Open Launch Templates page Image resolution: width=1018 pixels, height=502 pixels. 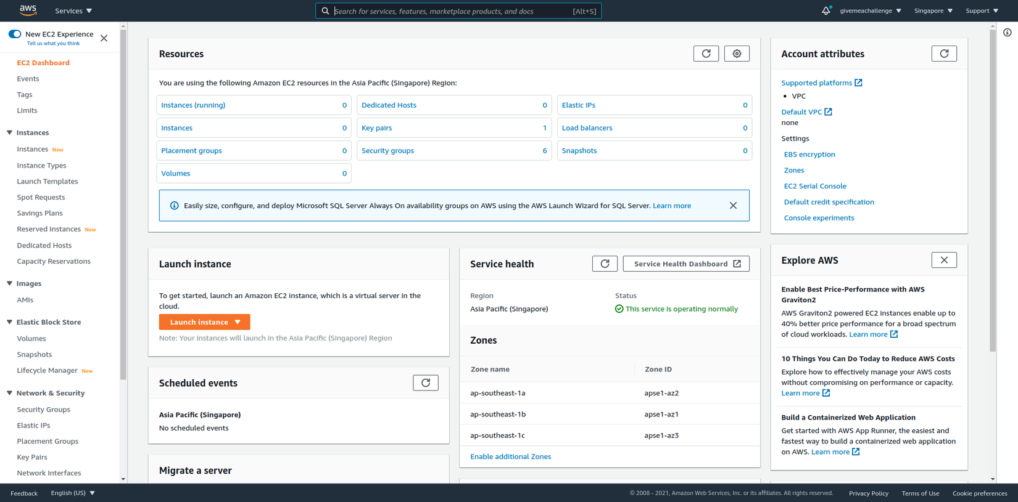pyautogui.click(x=48, y=181)
